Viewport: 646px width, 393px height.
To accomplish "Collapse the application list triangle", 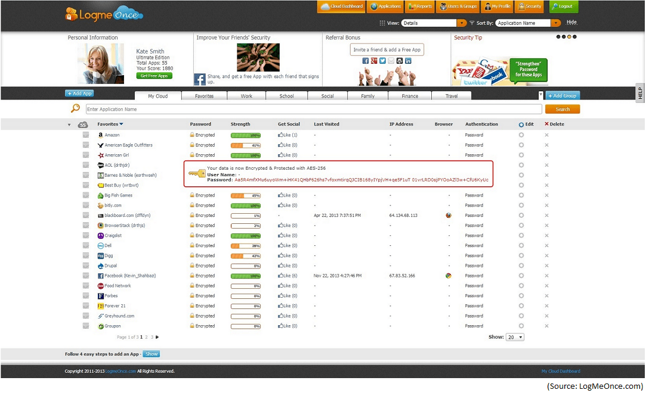I will click(69, 124).
